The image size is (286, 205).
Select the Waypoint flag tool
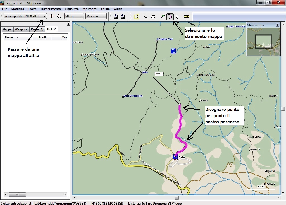point(163,16)
